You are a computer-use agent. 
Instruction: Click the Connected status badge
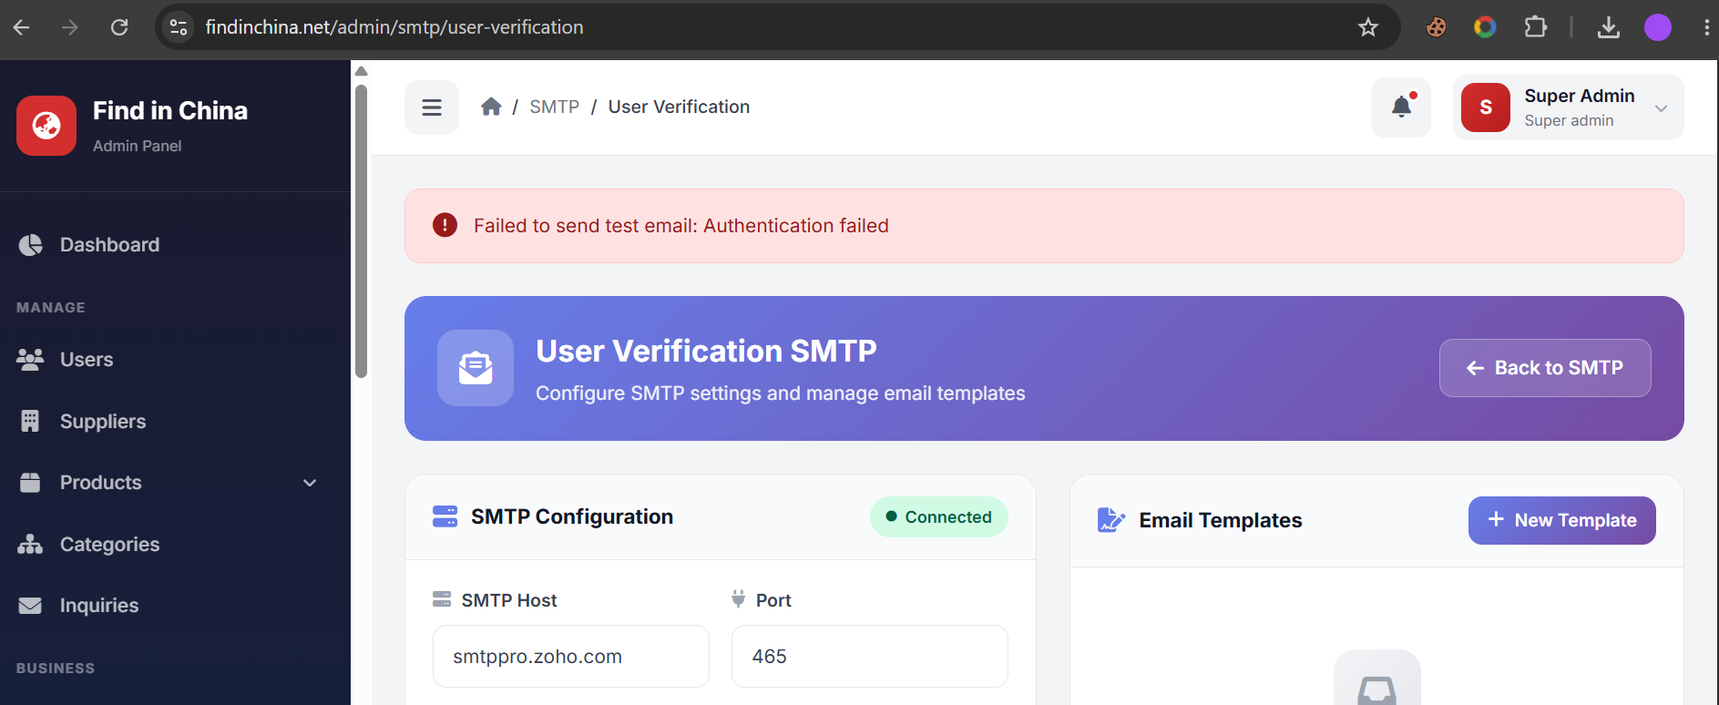(x=938, y=516)
